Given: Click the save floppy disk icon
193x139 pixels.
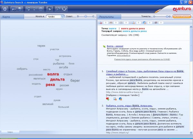Looking at the screenshot, I should point(20,9).
